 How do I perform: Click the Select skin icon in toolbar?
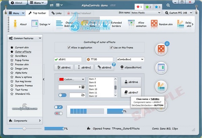(180, 24)
